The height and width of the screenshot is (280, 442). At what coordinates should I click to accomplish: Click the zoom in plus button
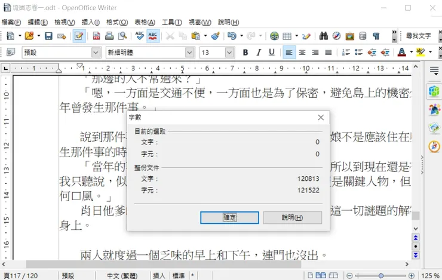[412, 276]
